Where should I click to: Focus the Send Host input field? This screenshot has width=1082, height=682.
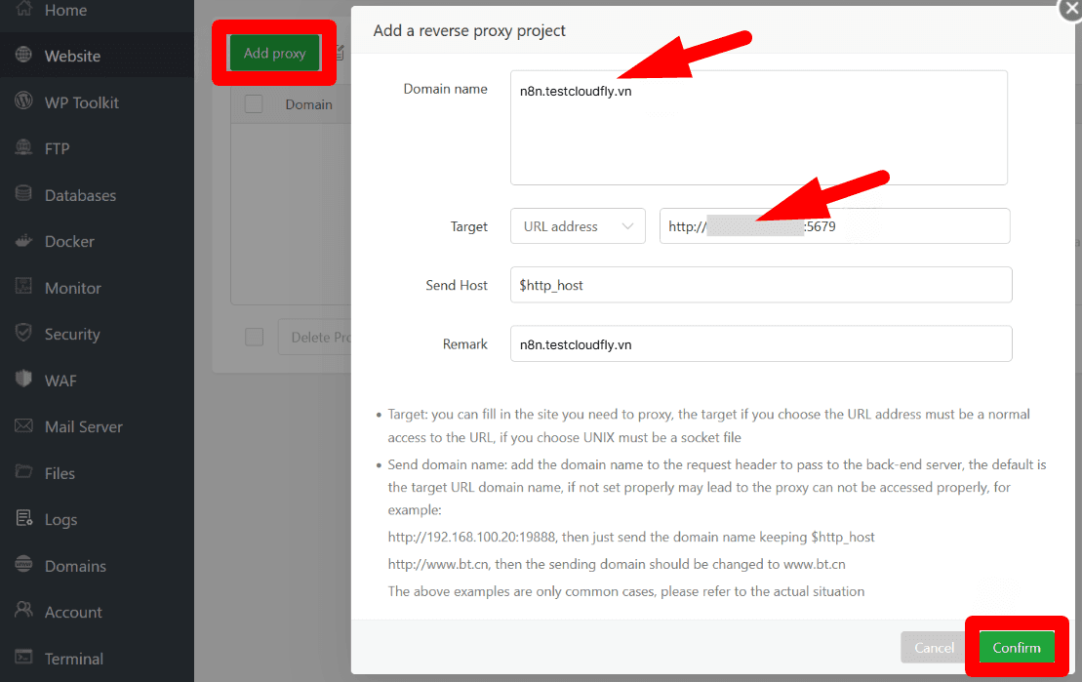[x=761, y=285]
